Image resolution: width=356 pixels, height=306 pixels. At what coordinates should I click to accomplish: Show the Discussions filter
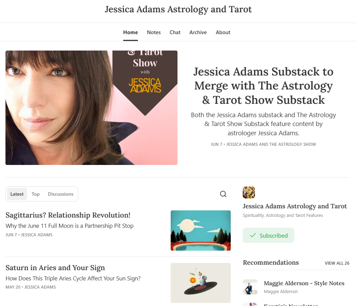point(60,194)
